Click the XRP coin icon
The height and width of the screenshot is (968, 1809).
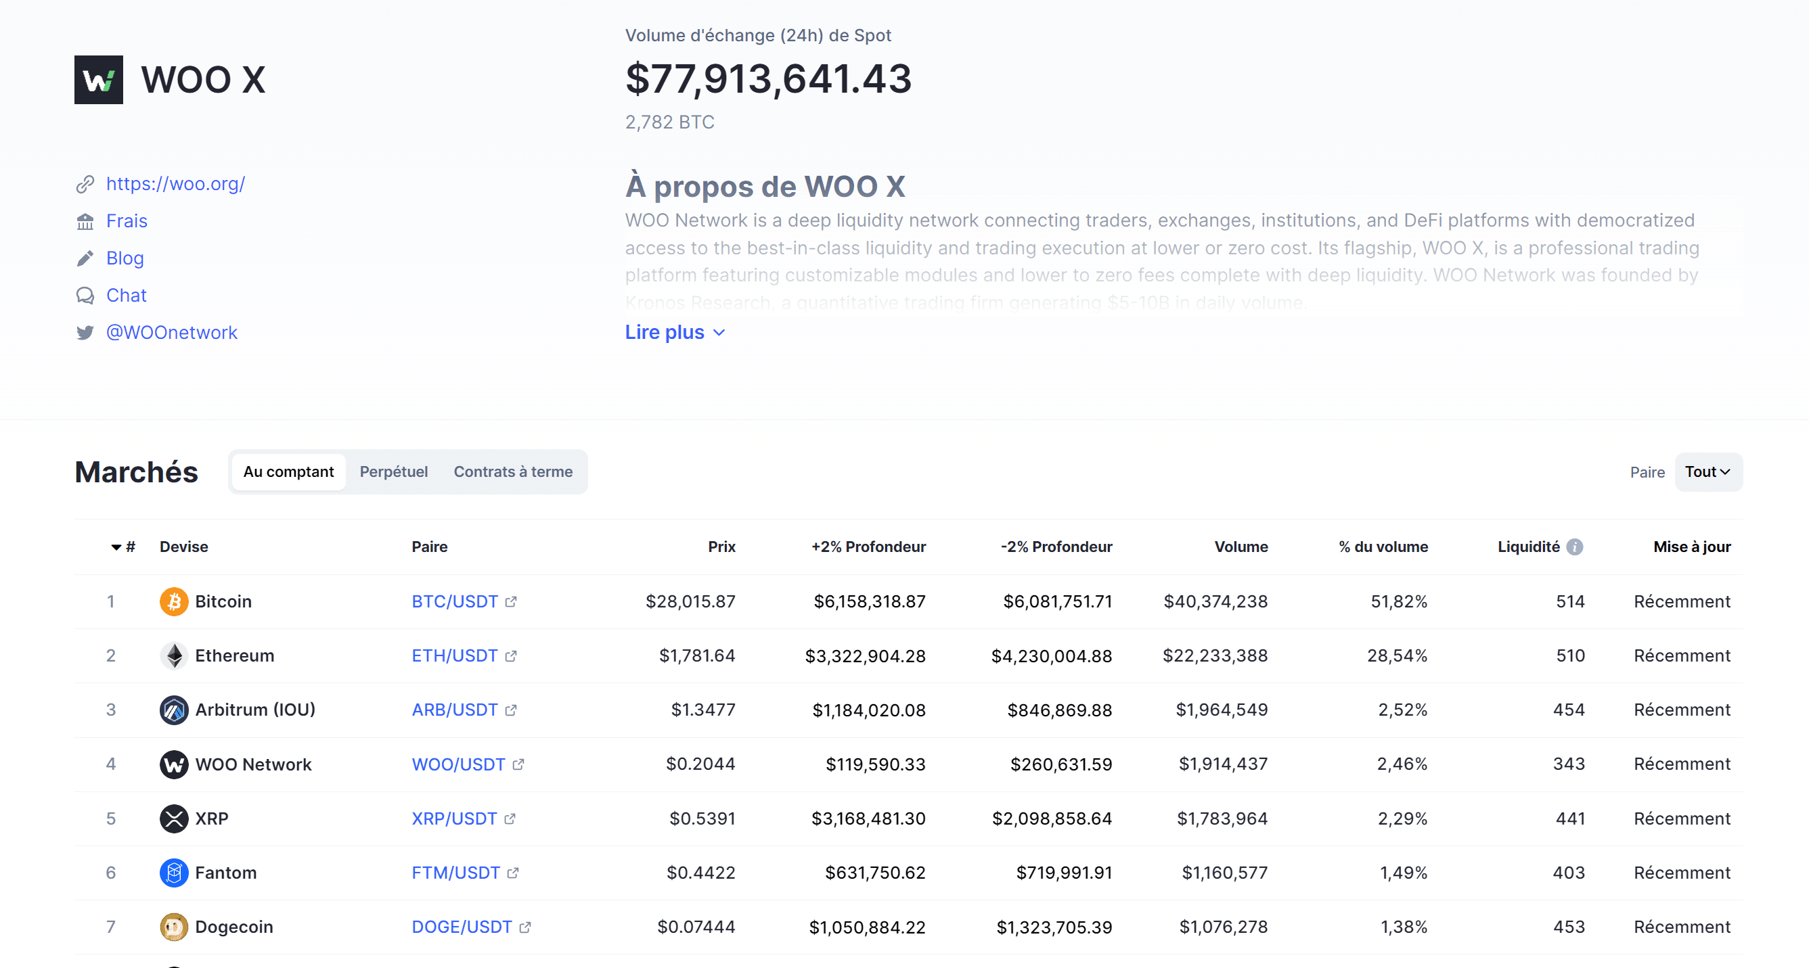(x=173, y=819)
